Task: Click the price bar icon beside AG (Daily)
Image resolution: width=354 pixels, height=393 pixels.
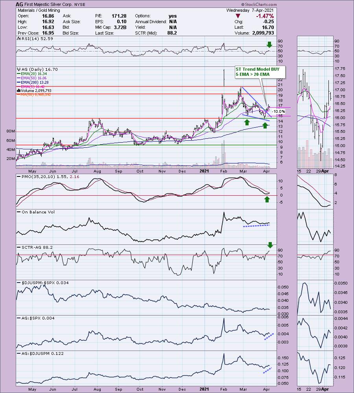Action: tap(19, 70)
